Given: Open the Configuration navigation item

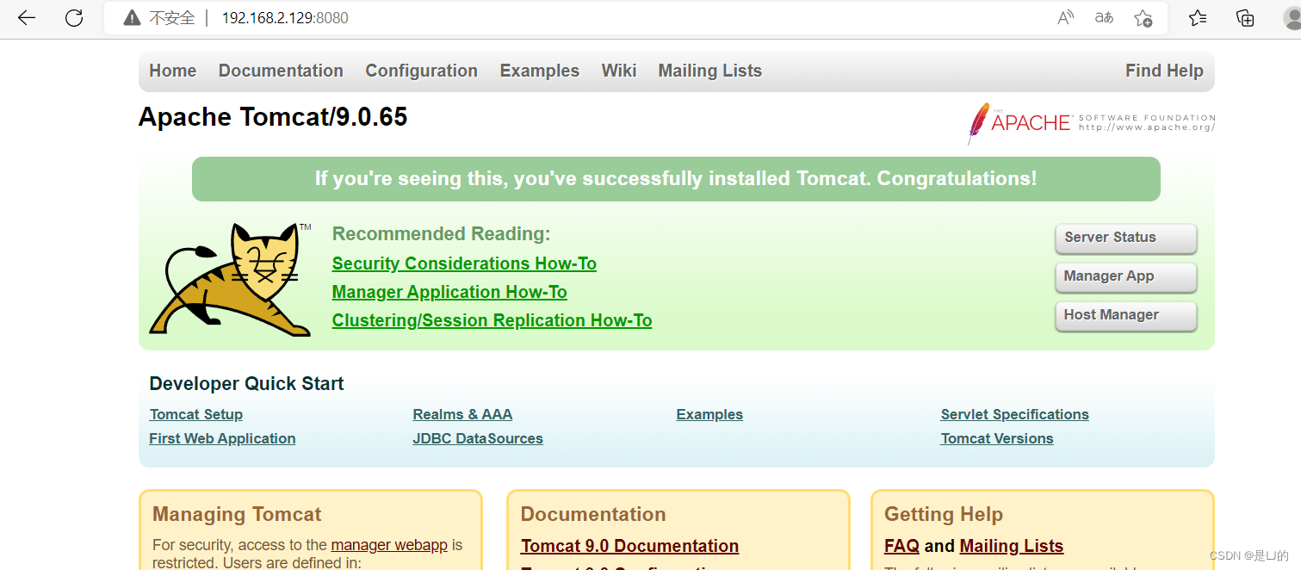Looking at the screenshot, I should [422, 71].
